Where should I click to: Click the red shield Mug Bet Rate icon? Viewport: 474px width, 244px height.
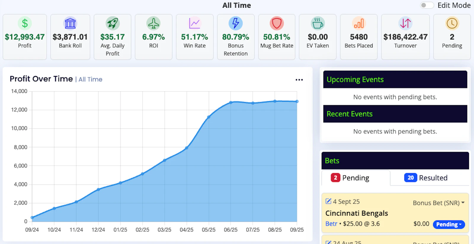click(277, 23)
